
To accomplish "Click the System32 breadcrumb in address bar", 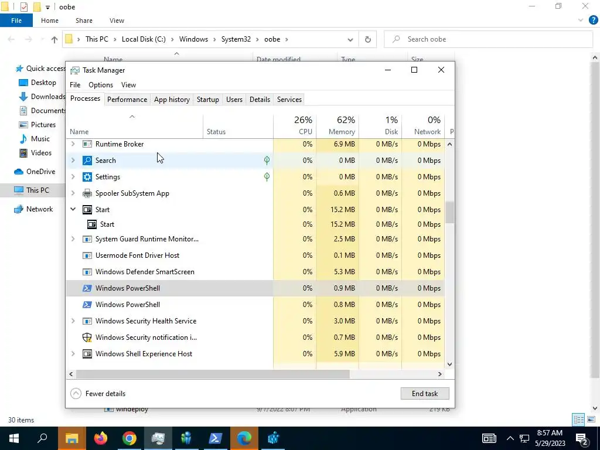I will (x=236, y=39).
